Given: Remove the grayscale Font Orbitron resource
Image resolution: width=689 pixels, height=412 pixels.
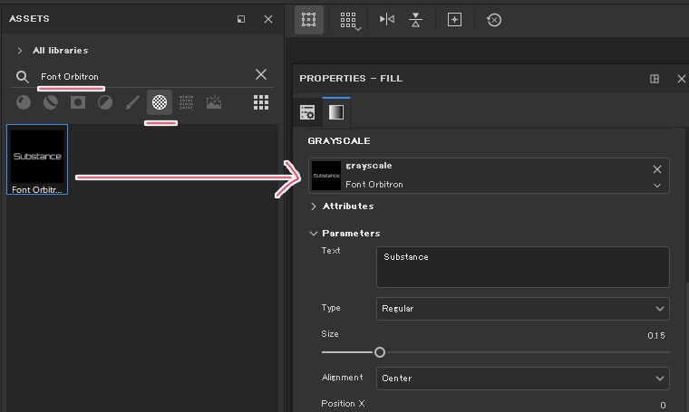Looking at the screenshot, I should pyautogui.click(x=657, y=169).
